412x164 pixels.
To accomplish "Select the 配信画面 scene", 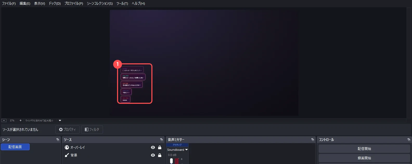I will pos(15,147).
